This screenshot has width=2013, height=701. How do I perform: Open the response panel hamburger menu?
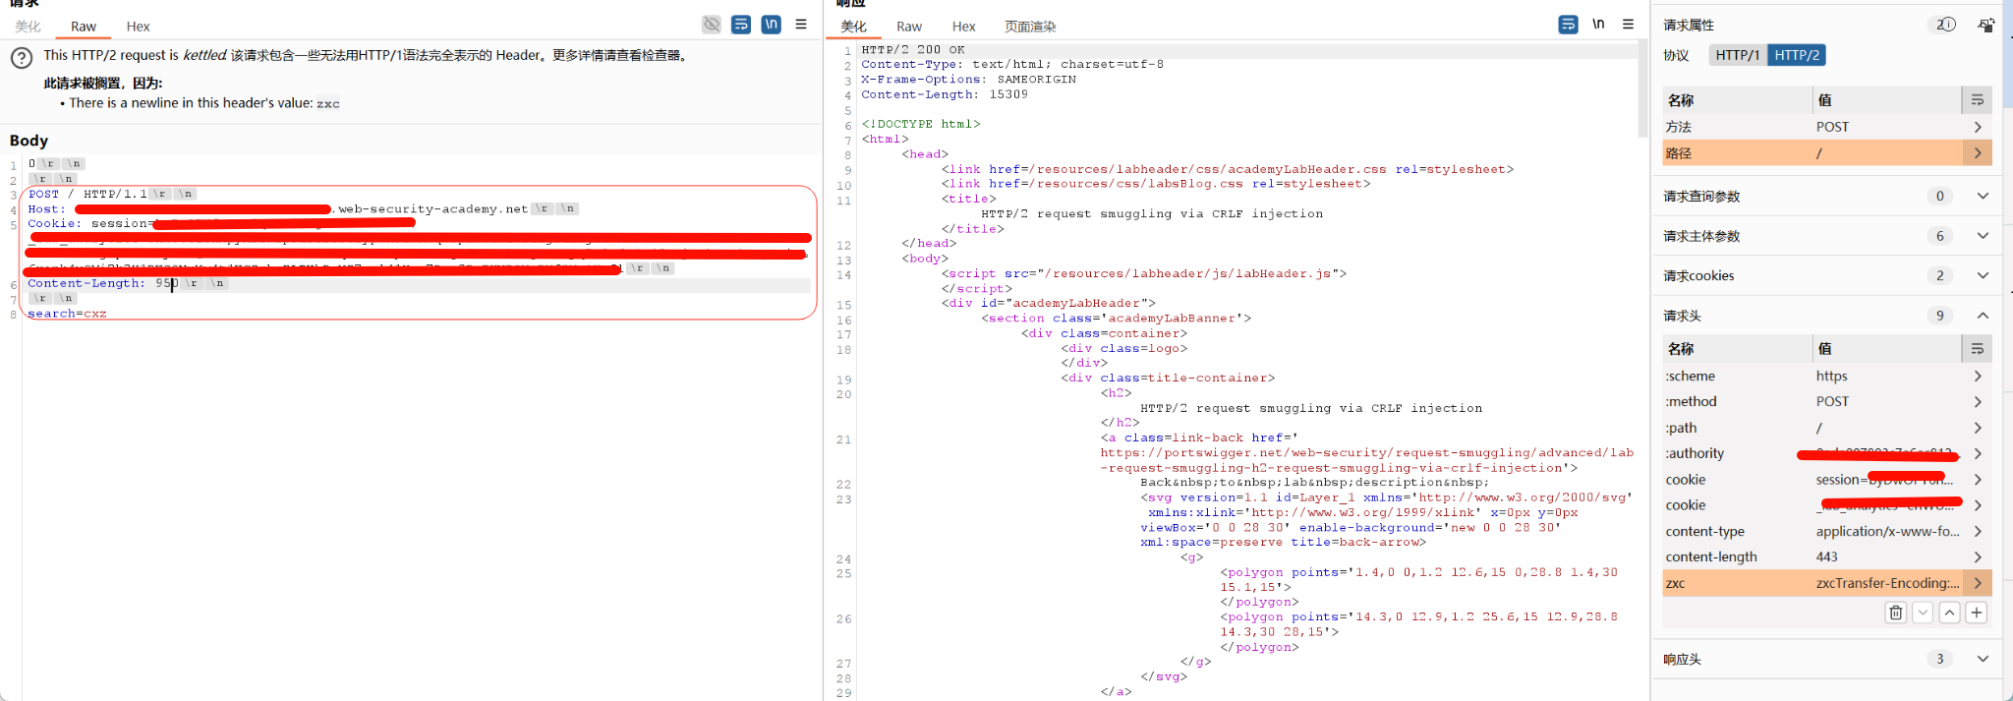[x=1628, y=25]
